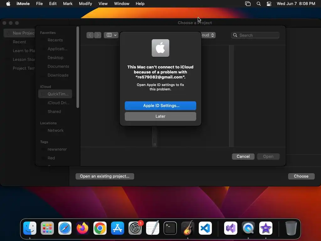Screen dimensions: 321x241
Task: Open GarageBand from the dock
Action: click(188, 228)
